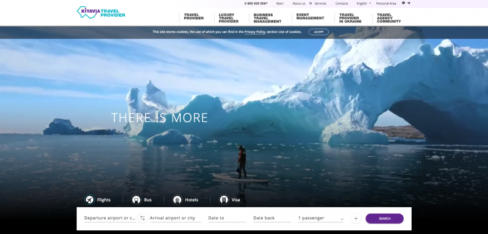488x234 pixels.
Task: Open the chat messenger icon in top bar
Action: point(403,3)
